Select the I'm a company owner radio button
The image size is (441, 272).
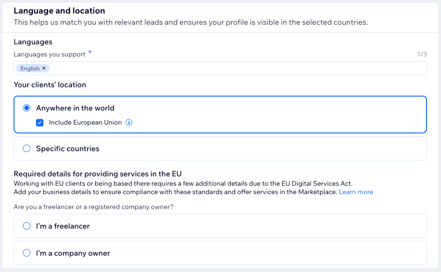27,253
